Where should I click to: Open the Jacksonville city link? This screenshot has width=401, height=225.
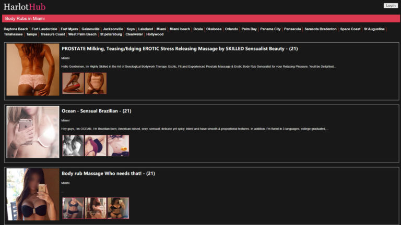(x=113, y=29)
